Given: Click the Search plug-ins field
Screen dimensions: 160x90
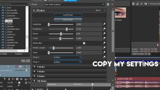Looking at the screenshot, I should [14, 4].
